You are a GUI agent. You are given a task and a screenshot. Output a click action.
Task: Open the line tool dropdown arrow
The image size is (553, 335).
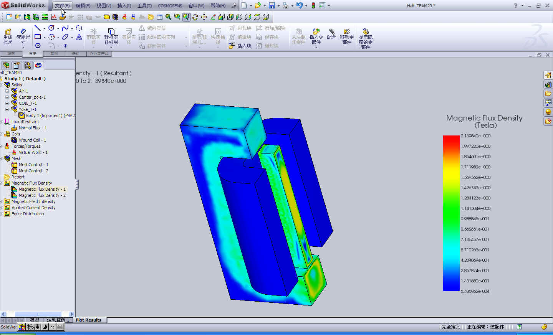(x=44, y=28)
